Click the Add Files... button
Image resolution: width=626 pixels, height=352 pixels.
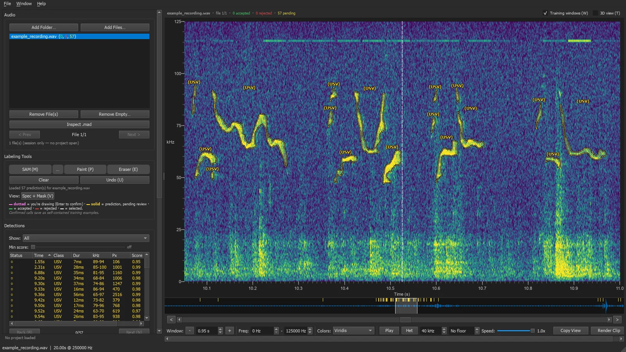[x=115, y=27]
